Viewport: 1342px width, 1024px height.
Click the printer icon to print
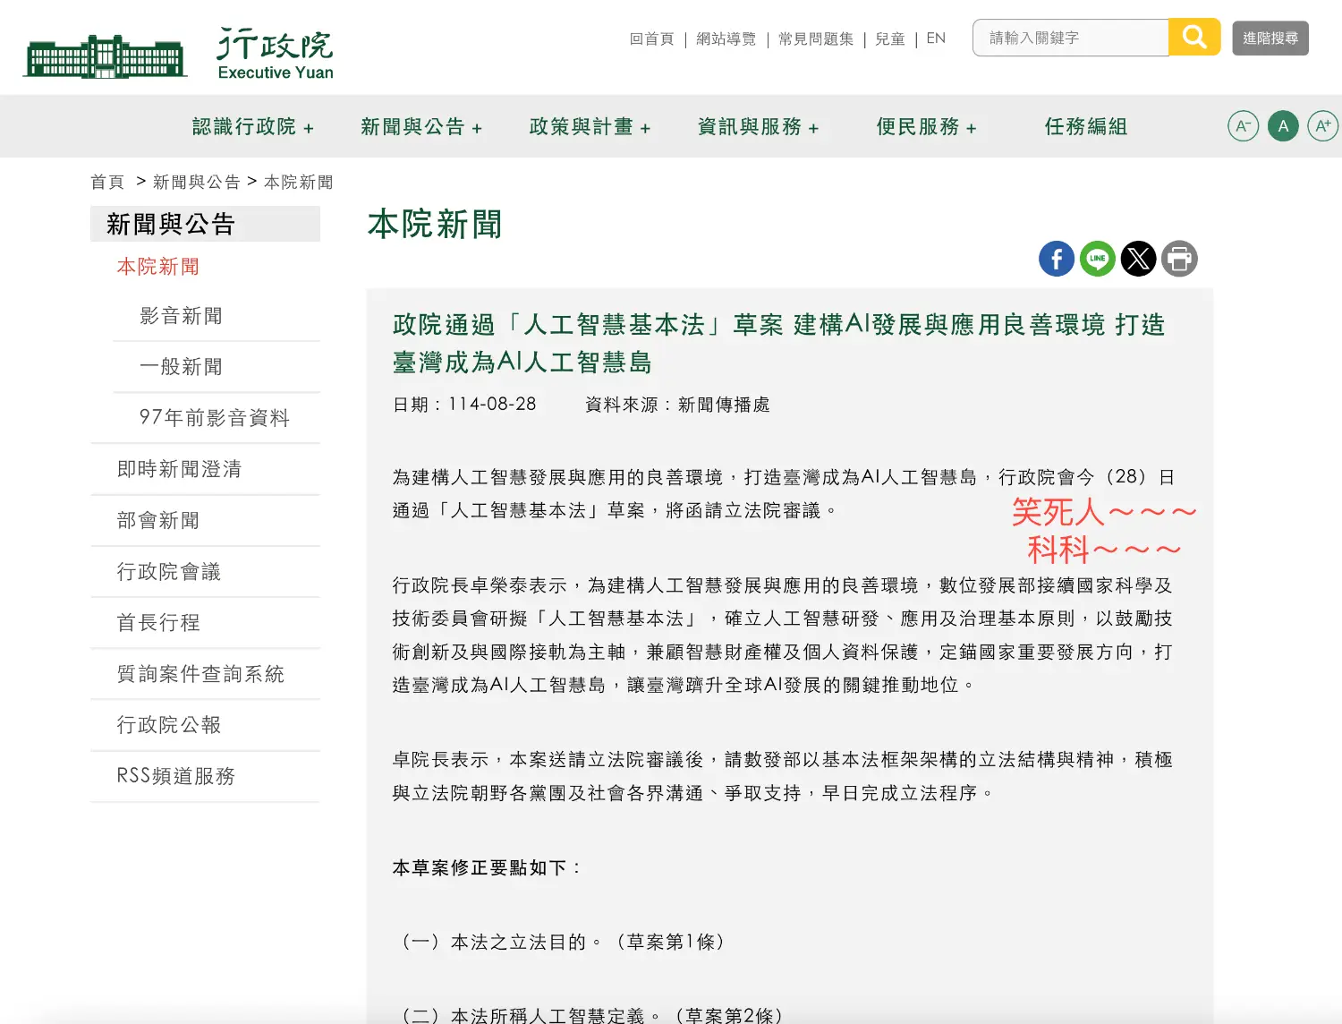pyautogui.click(x=1179, y=260)
